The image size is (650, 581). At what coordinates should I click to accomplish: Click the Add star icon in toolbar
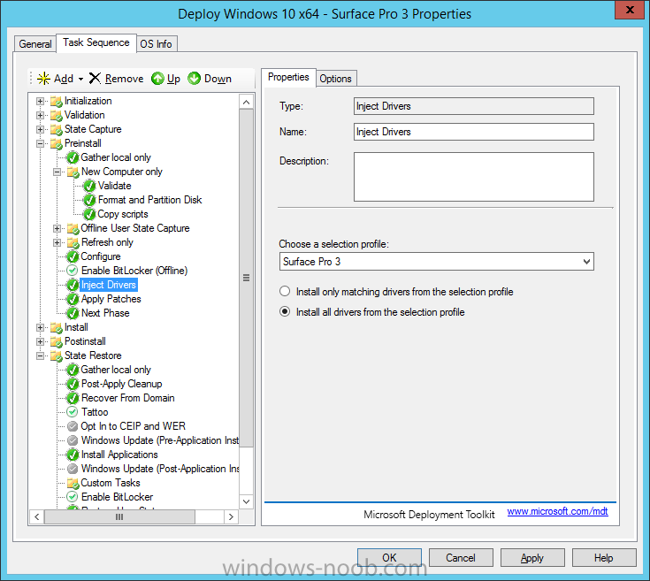(43, 79)
